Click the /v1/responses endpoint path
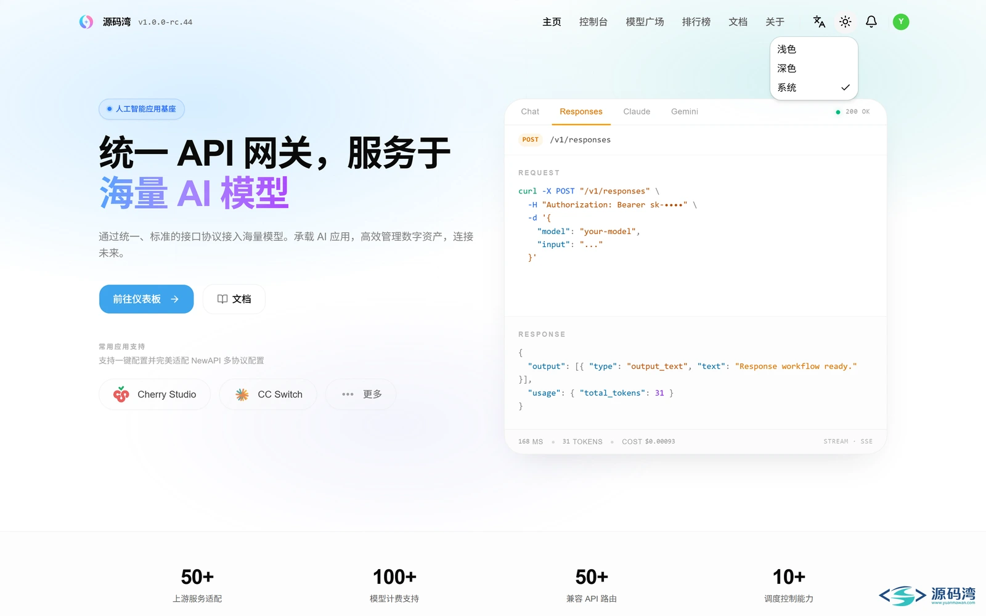Image resolution: width=986 pixels, height=616 pixels. [x=581, y=140]
